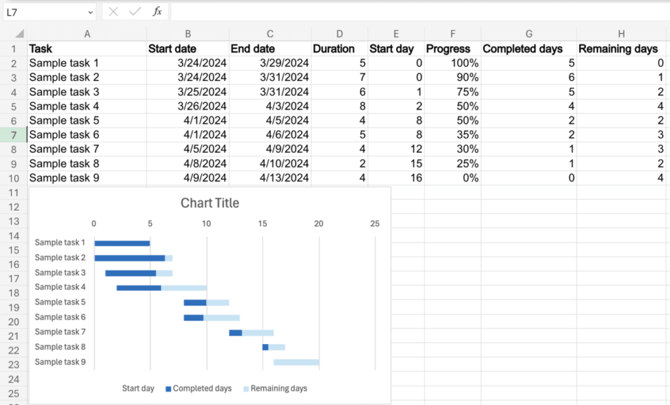Click the insert function fx icon
The image size is (670, 405).
tap(157, 12)
